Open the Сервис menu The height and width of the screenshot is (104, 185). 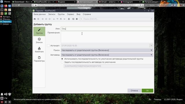(x=71, y=14)
